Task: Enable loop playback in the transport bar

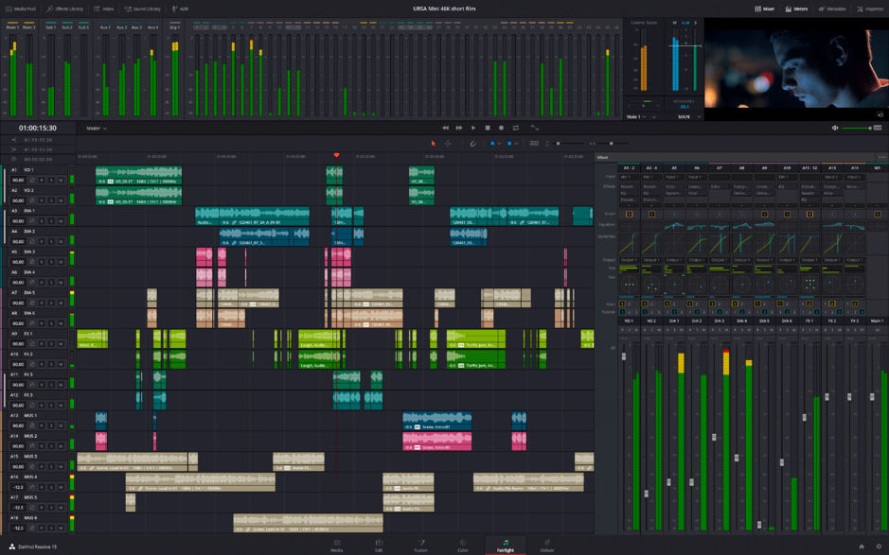Action: click(516, 127)
